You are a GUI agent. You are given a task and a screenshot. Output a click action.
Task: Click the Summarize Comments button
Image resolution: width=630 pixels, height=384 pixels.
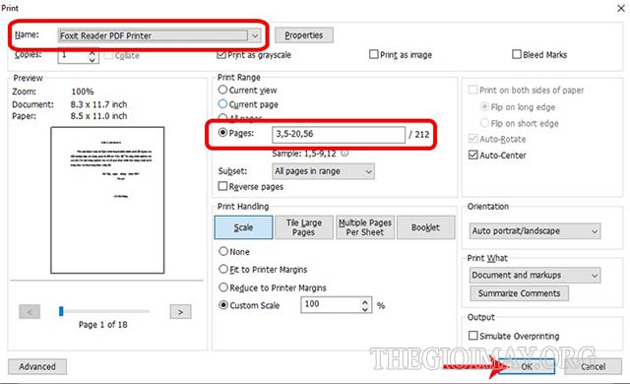pos(519,293)
